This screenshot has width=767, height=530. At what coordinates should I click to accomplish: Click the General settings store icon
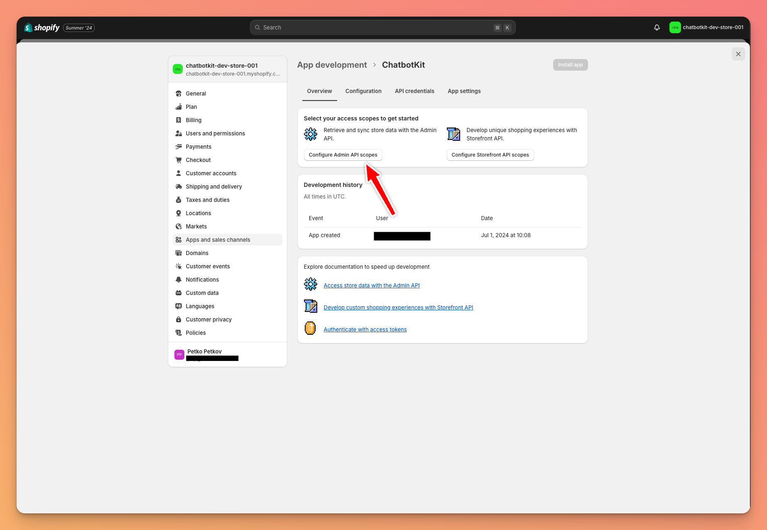179,93
